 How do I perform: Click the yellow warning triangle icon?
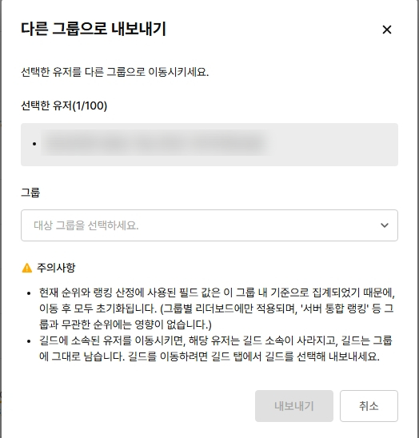pos(27,268)
